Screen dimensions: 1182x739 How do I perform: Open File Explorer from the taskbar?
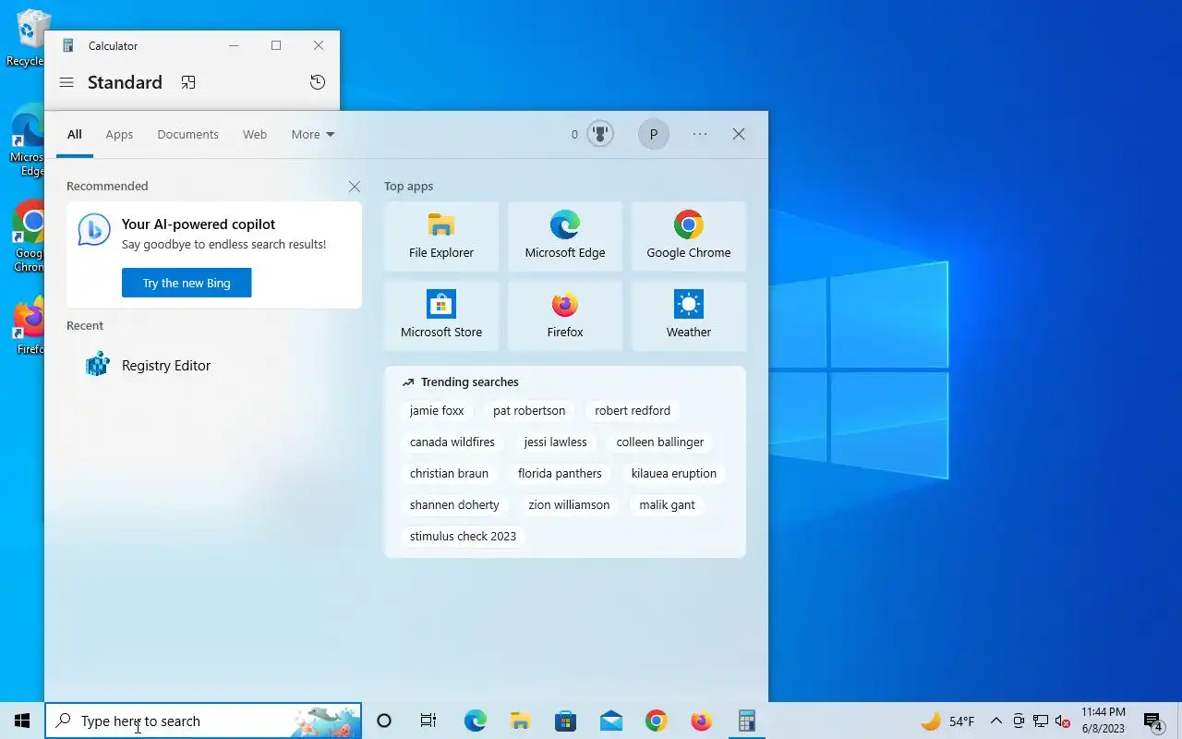tap(520, 721)
